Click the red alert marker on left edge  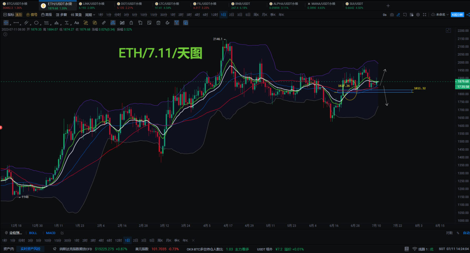point(1,127)
